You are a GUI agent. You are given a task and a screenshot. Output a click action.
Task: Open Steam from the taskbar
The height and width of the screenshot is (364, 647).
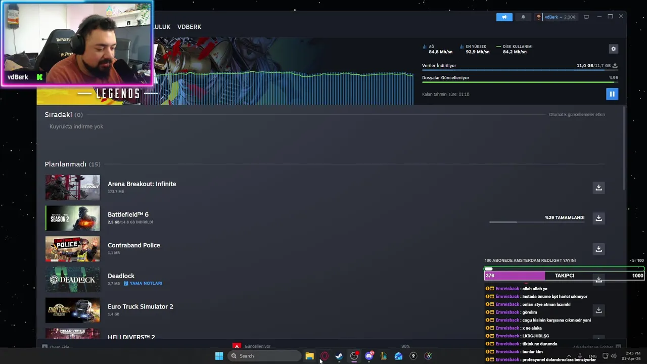[x=339, y=356]
